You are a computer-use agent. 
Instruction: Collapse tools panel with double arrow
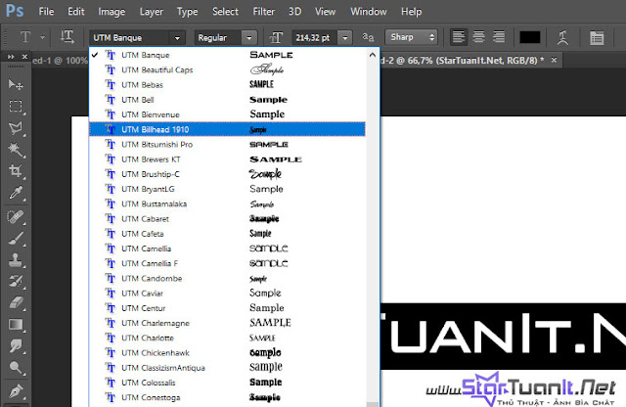coord(11,57)
